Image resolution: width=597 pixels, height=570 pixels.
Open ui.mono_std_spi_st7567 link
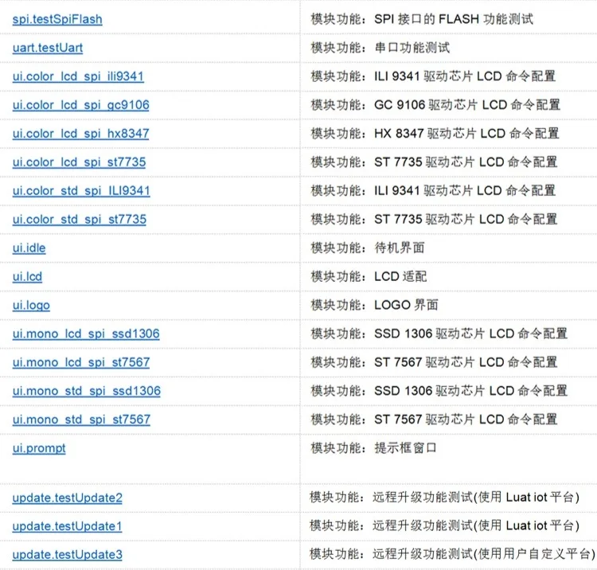(81, 420)
